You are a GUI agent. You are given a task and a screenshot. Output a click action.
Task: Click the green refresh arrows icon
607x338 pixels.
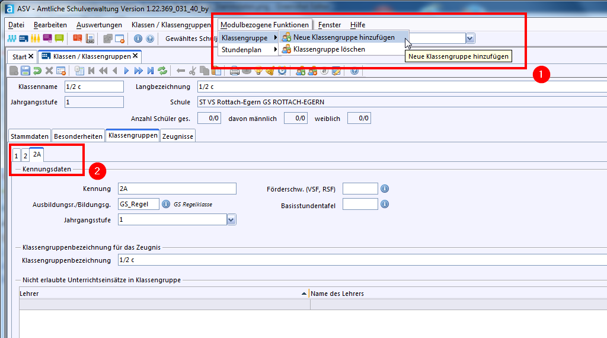click(x=162, y=71)
